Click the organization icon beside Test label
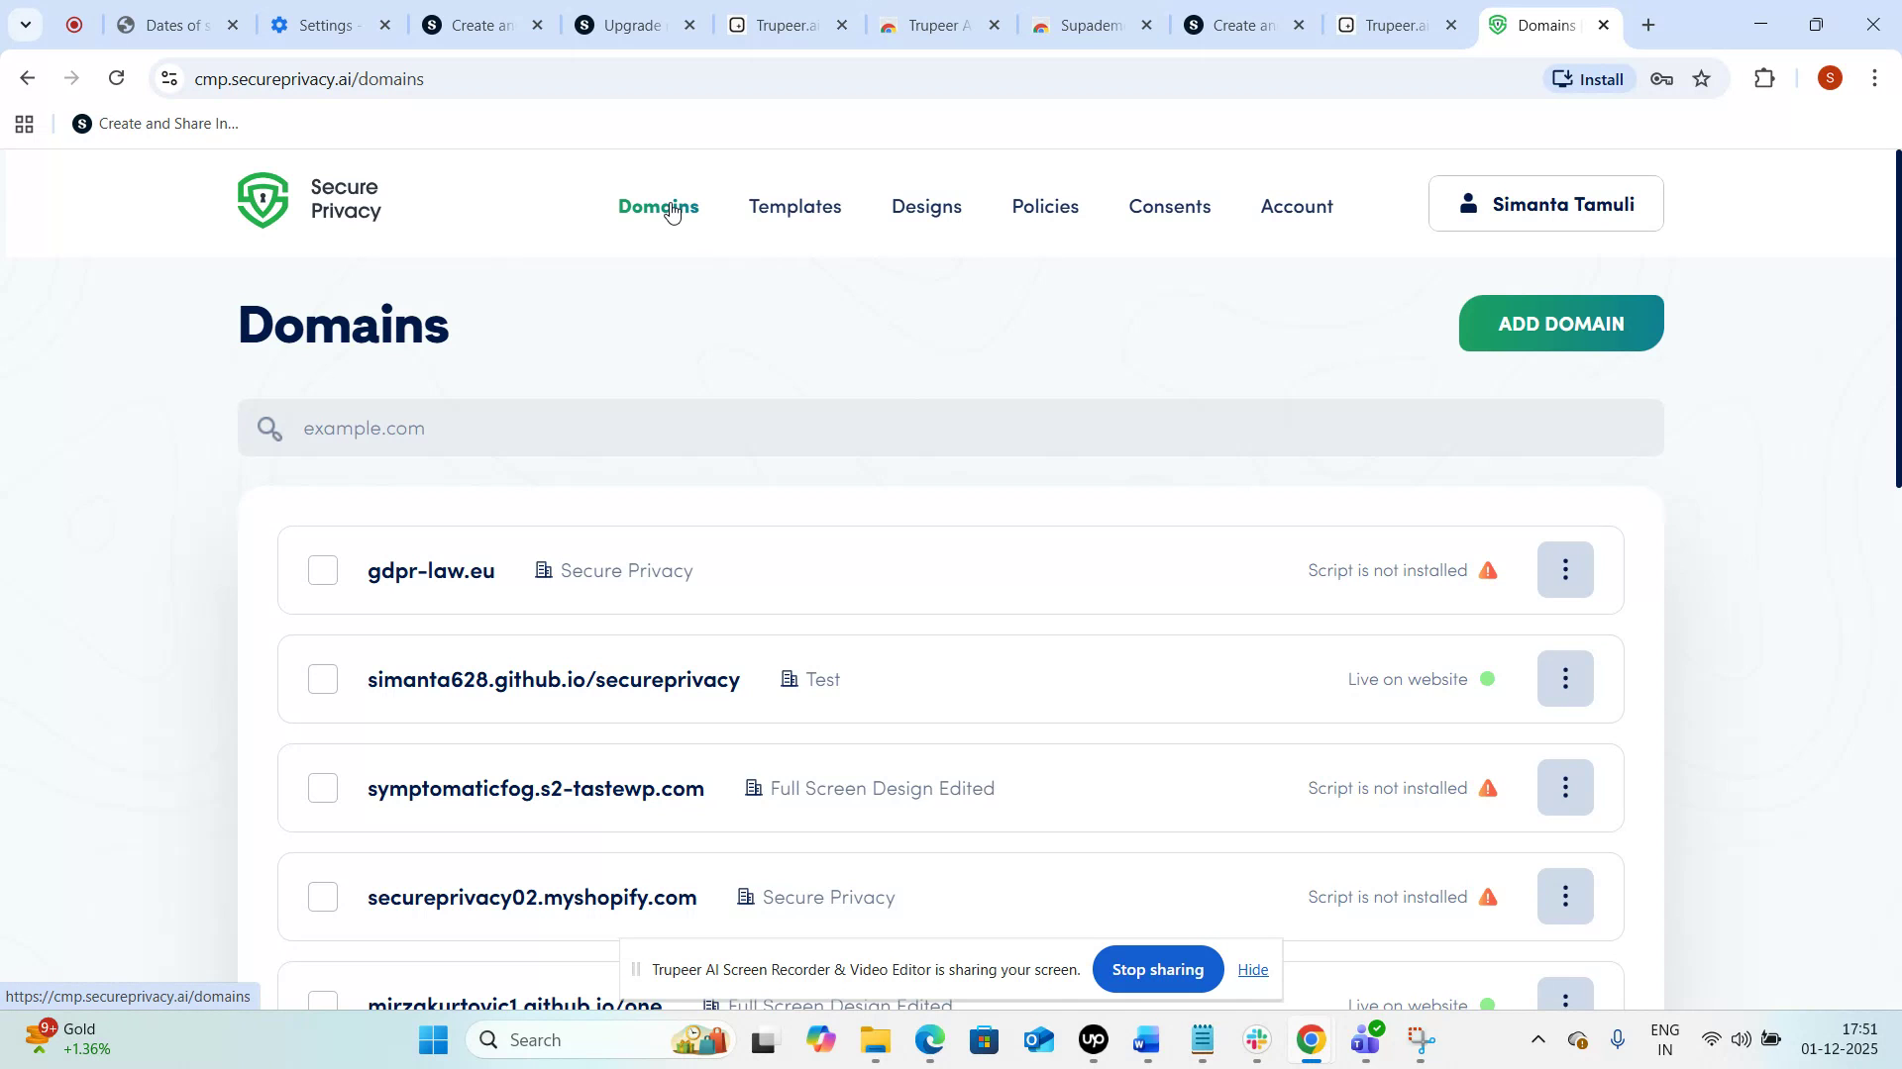Screen dimensions: 1902x1069 pyautogui.click(x=789, y=679)
